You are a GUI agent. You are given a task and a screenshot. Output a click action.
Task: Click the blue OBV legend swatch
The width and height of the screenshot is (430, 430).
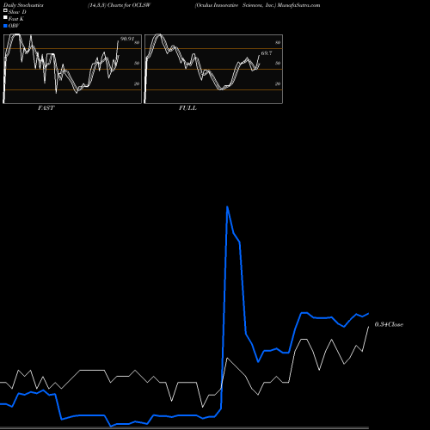(x=5, y=26)
